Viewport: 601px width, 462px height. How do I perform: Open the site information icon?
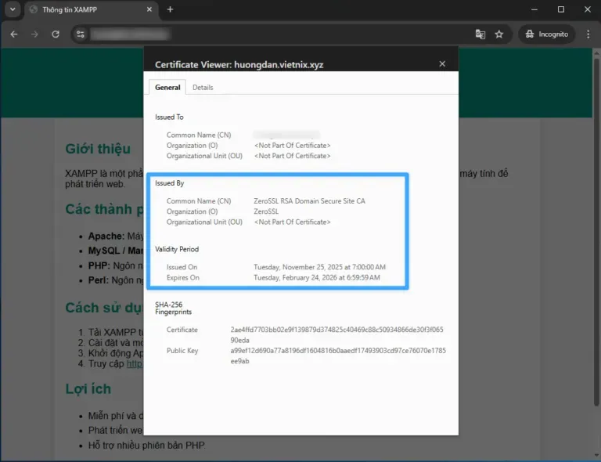click(x=79, y=34)
